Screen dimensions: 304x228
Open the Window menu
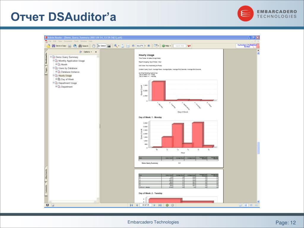83,41
